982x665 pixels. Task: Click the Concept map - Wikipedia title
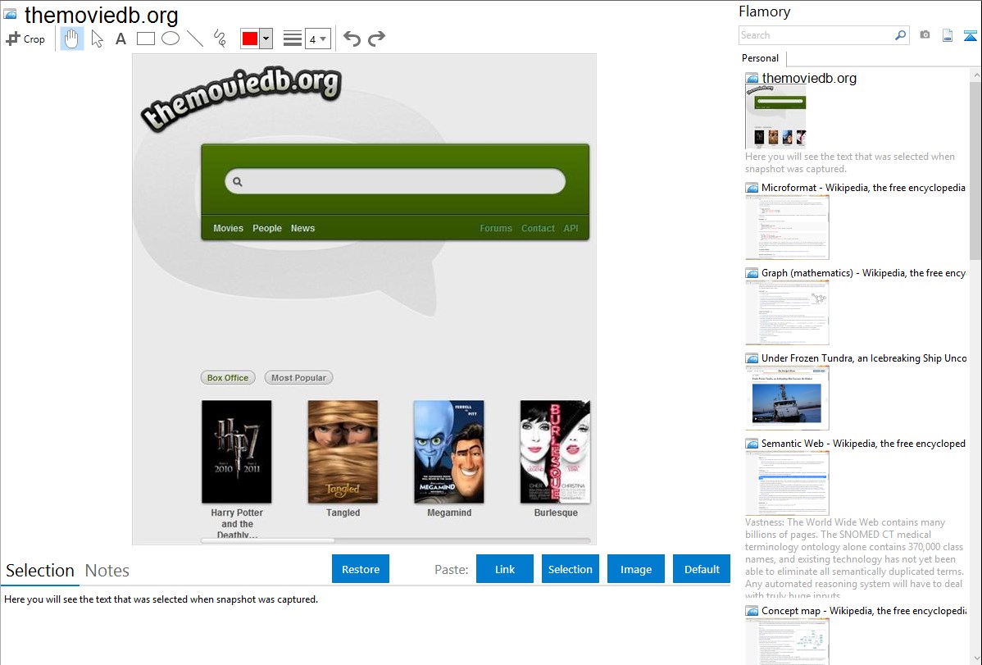tap(864, 610)
